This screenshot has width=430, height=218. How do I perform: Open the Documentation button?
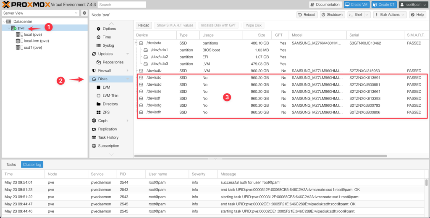coord(325,5)
